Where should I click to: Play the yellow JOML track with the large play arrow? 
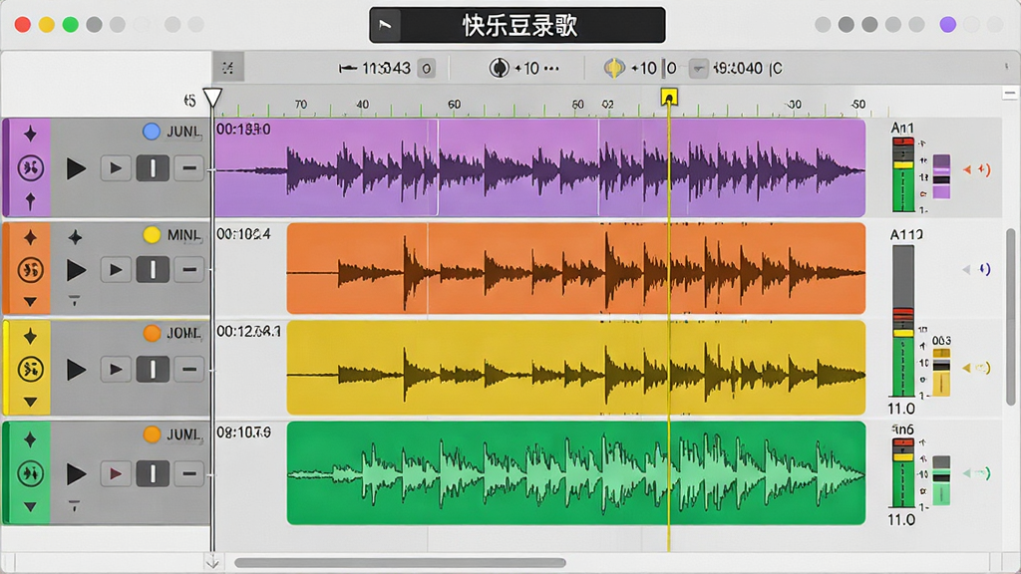[x=76, y=370]
